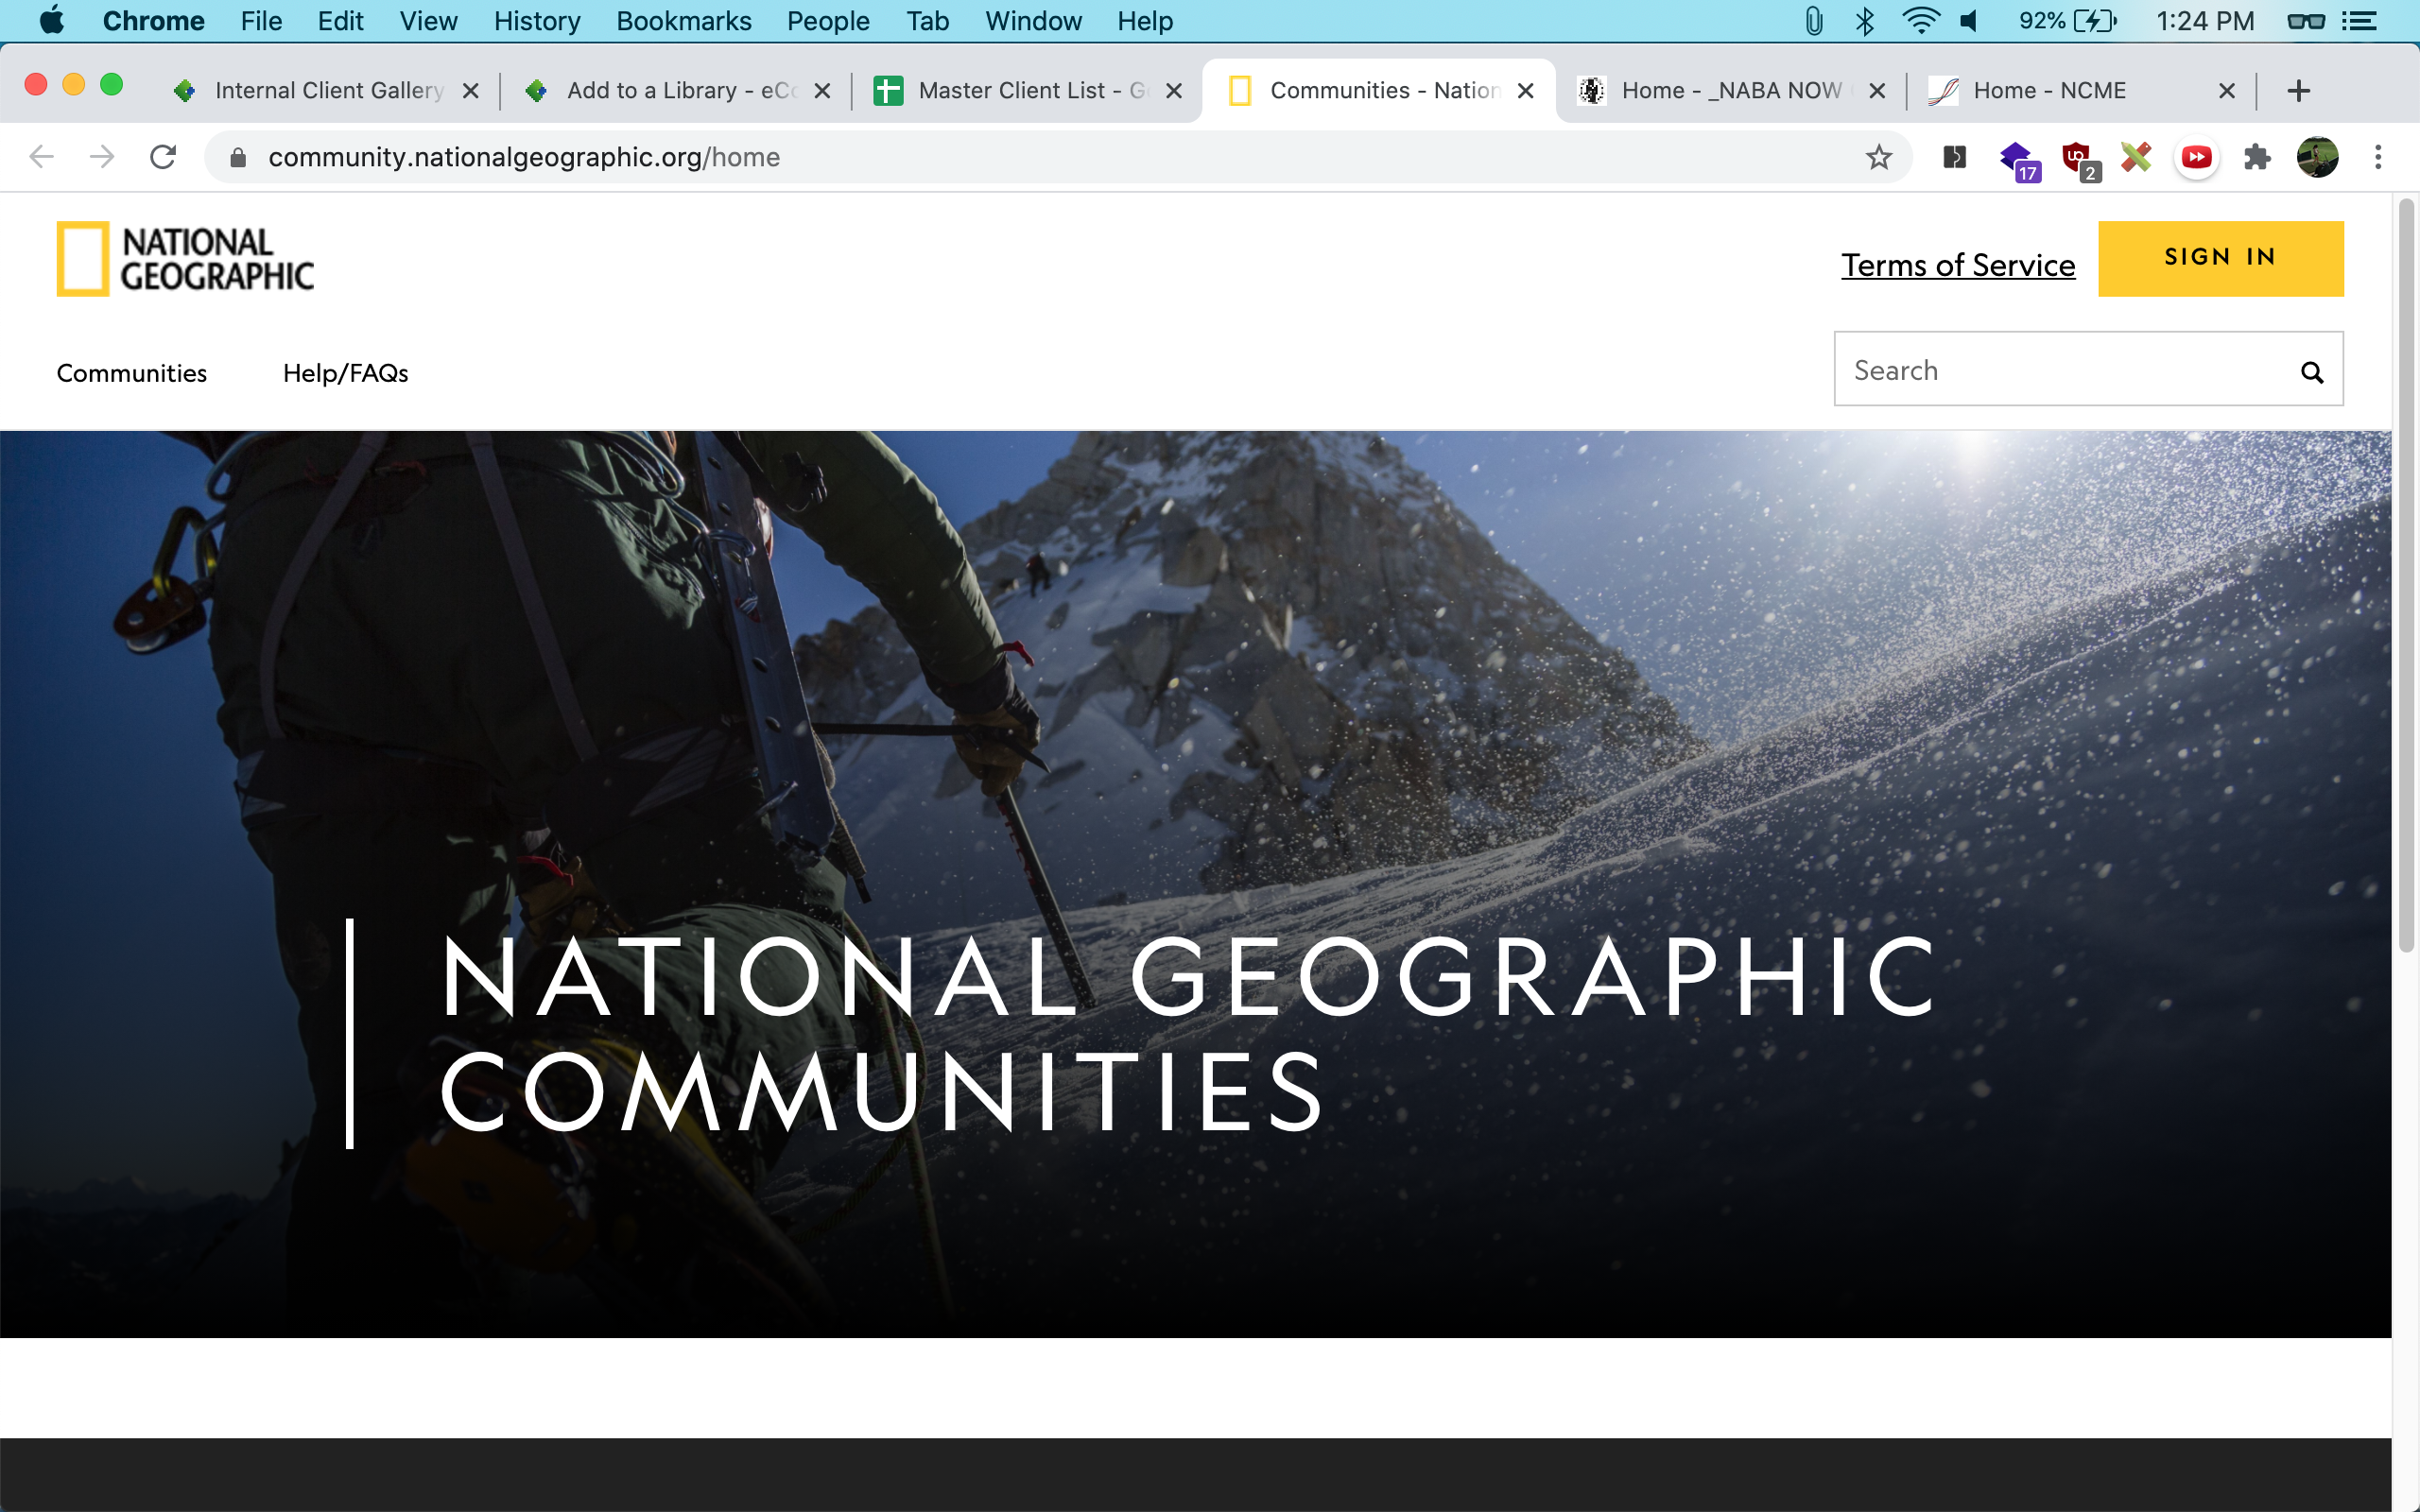The height and width of the screenshot is (1512, 2420).
Task: Open Chrome's three-dot menu
Action: (2378, 157)
